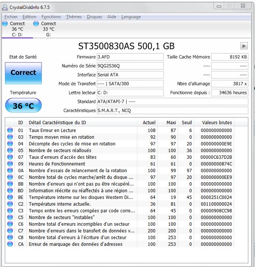Click raw value 00000C637D2B
Viewport: 255px width, 267px height.
pos(216,157)
